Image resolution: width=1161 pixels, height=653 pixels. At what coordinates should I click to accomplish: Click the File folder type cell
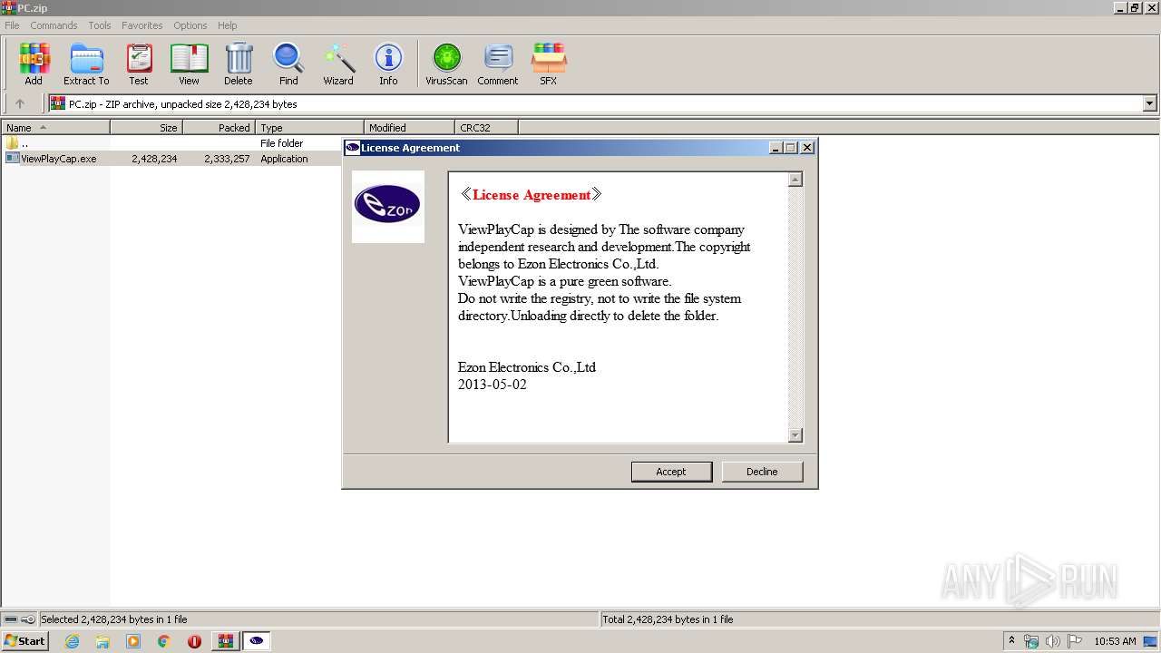click(282, 143)
